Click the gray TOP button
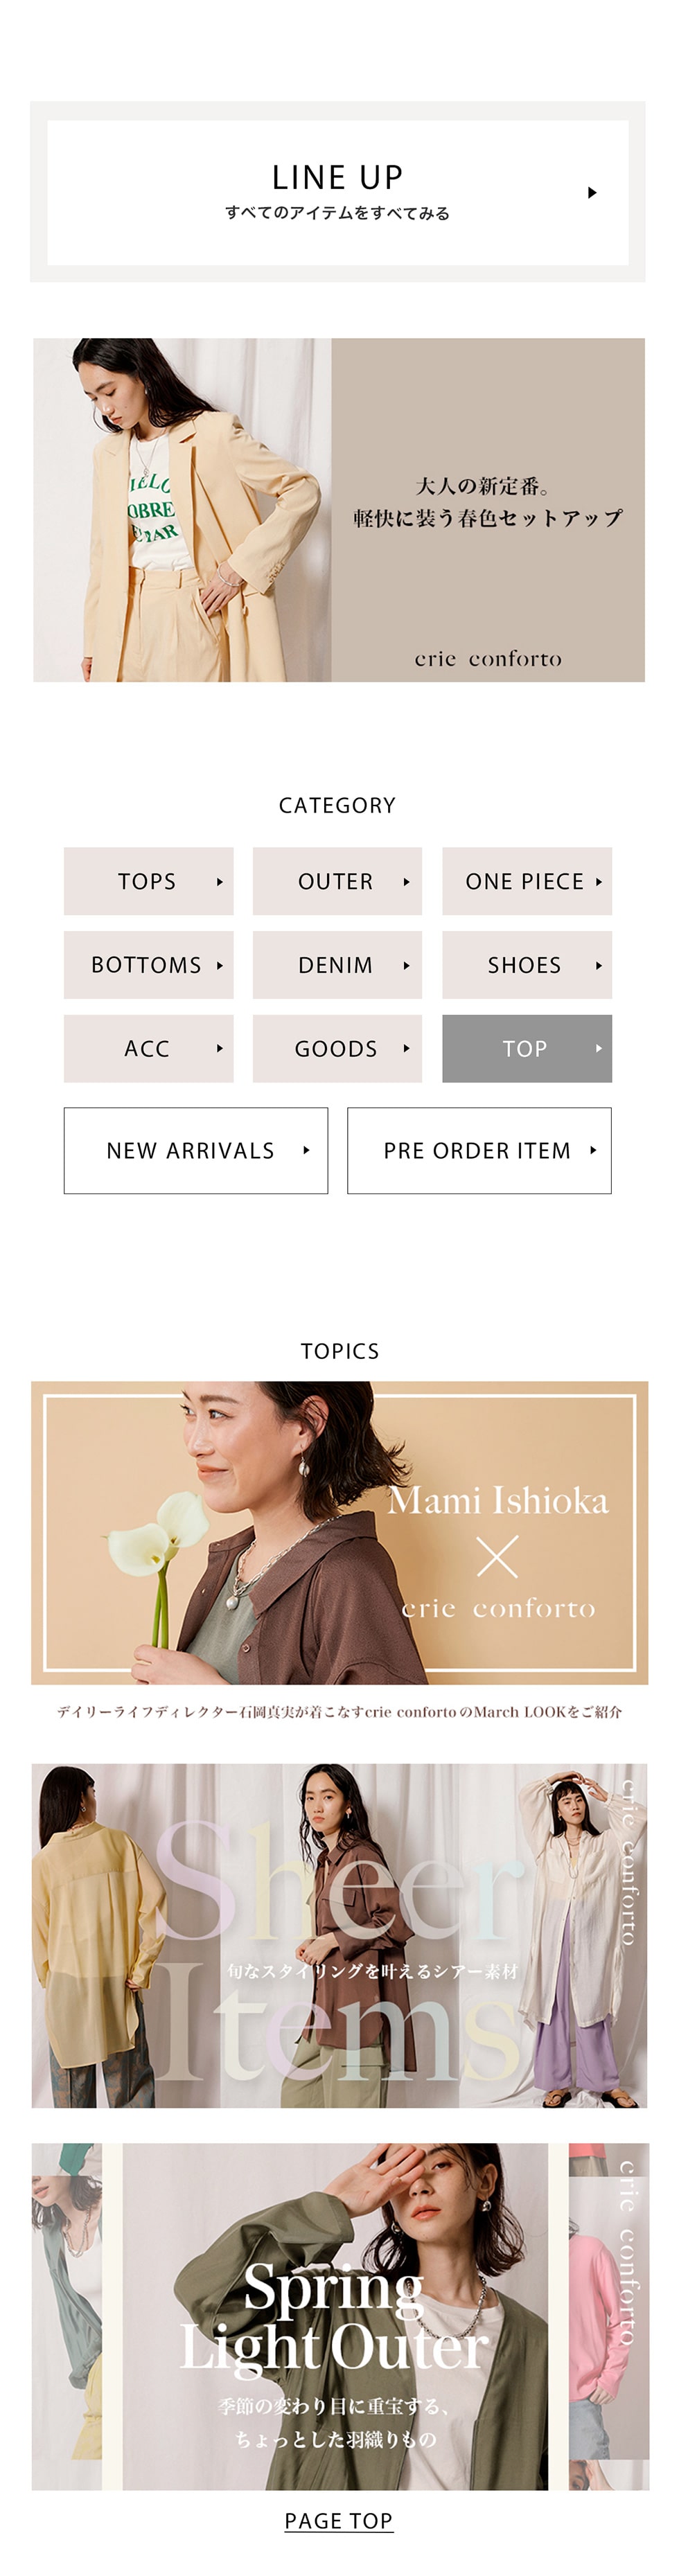 [526, 1048]
